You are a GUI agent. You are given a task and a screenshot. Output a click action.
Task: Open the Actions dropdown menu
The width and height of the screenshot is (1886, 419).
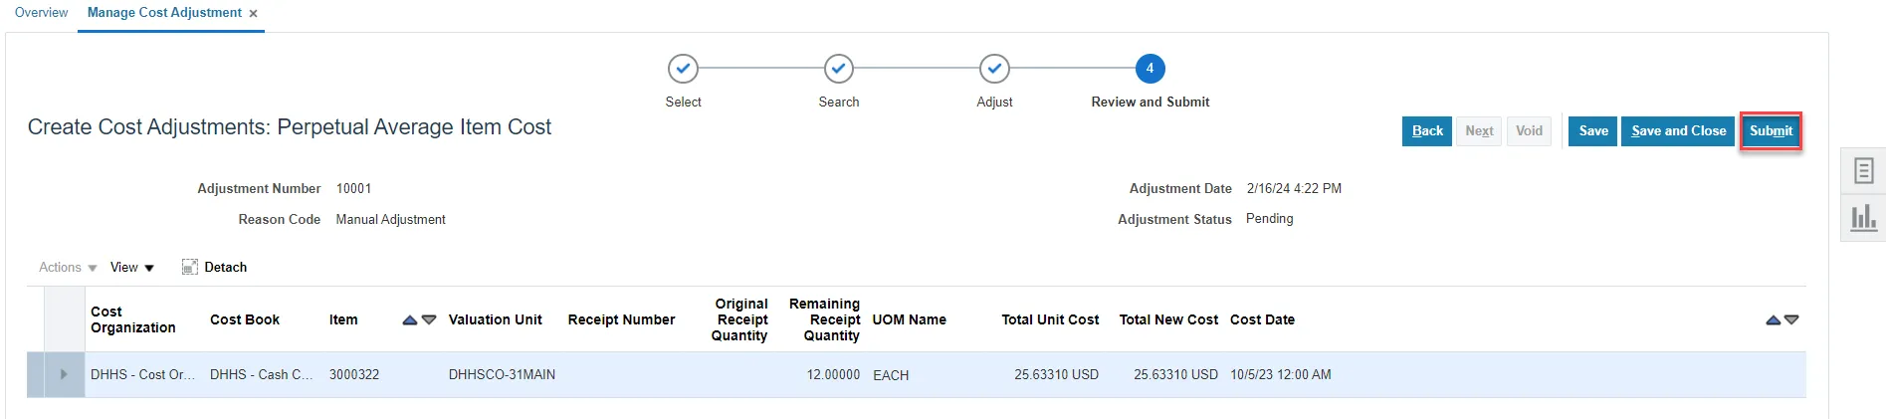pos(68,267)
